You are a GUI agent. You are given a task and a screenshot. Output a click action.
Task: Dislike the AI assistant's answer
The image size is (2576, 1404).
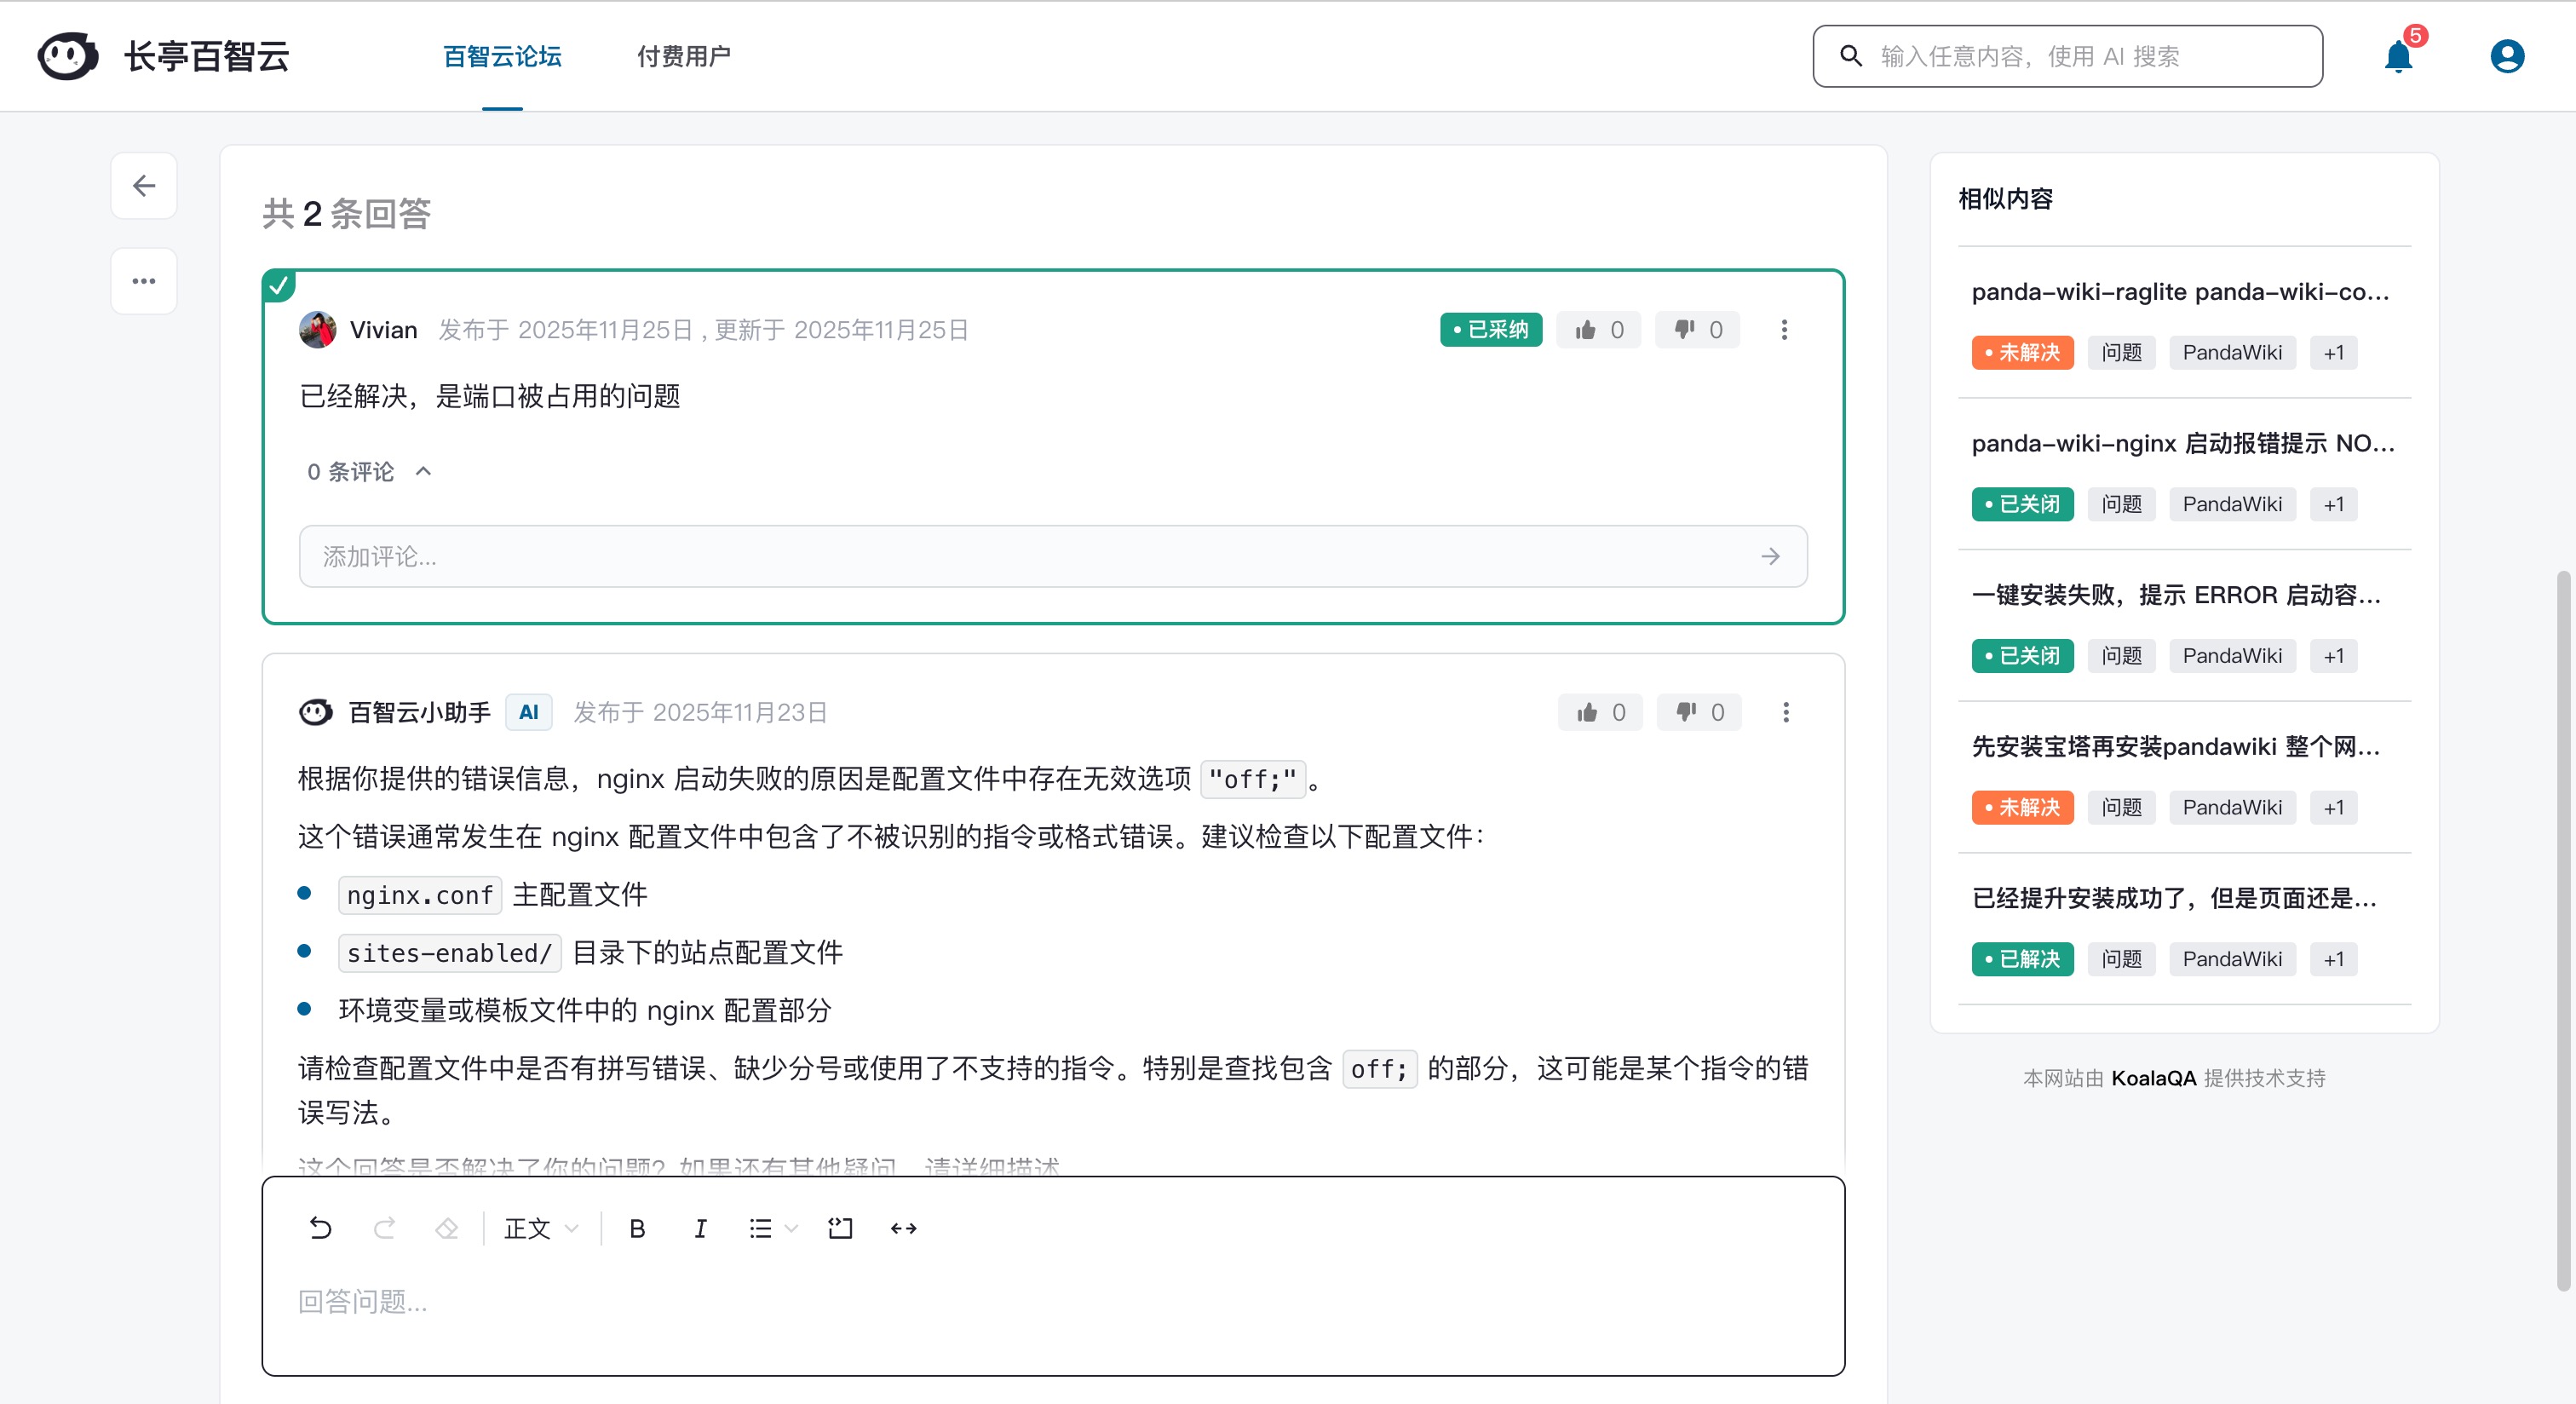coord(1698,712)
